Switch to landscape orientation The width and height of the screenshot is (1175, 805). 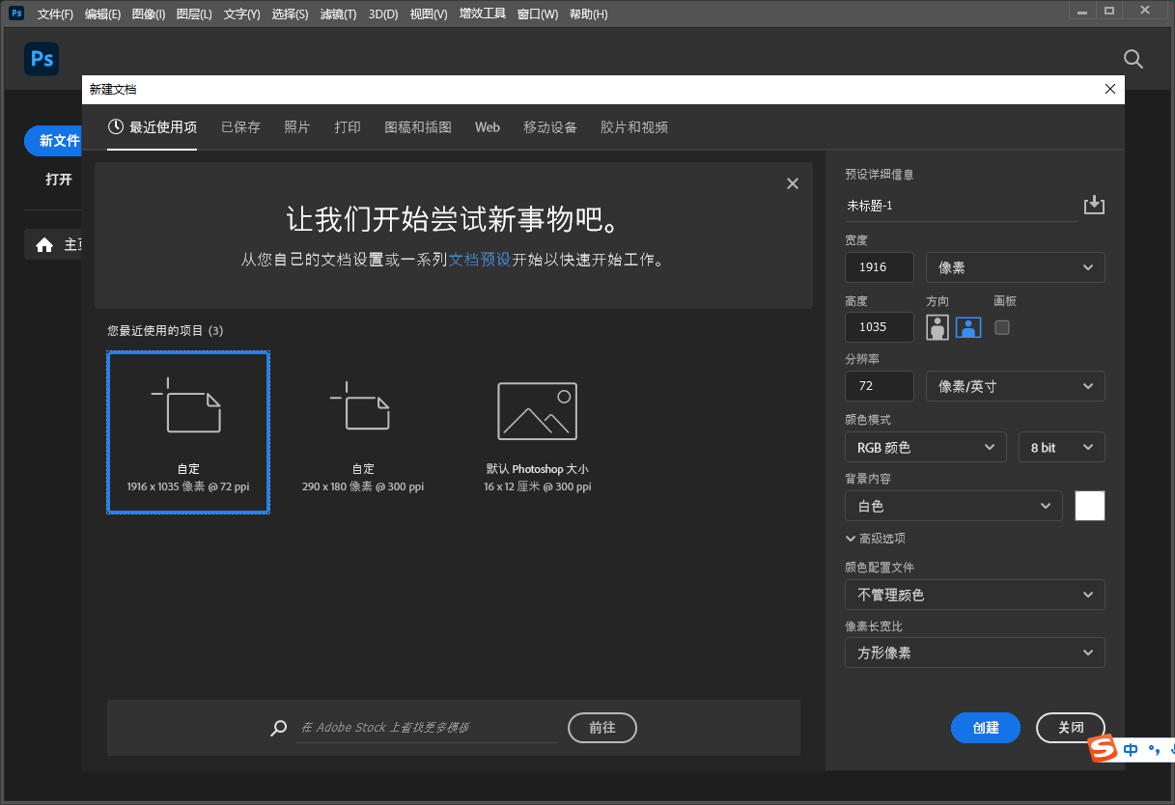click(x=967, y=327)
